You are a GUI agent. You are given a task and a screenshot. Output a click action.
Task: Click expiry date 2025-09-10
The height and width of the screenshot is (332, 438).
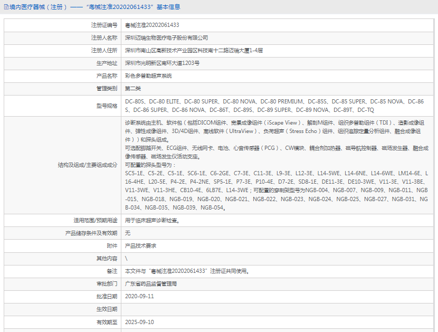[139, 322]
